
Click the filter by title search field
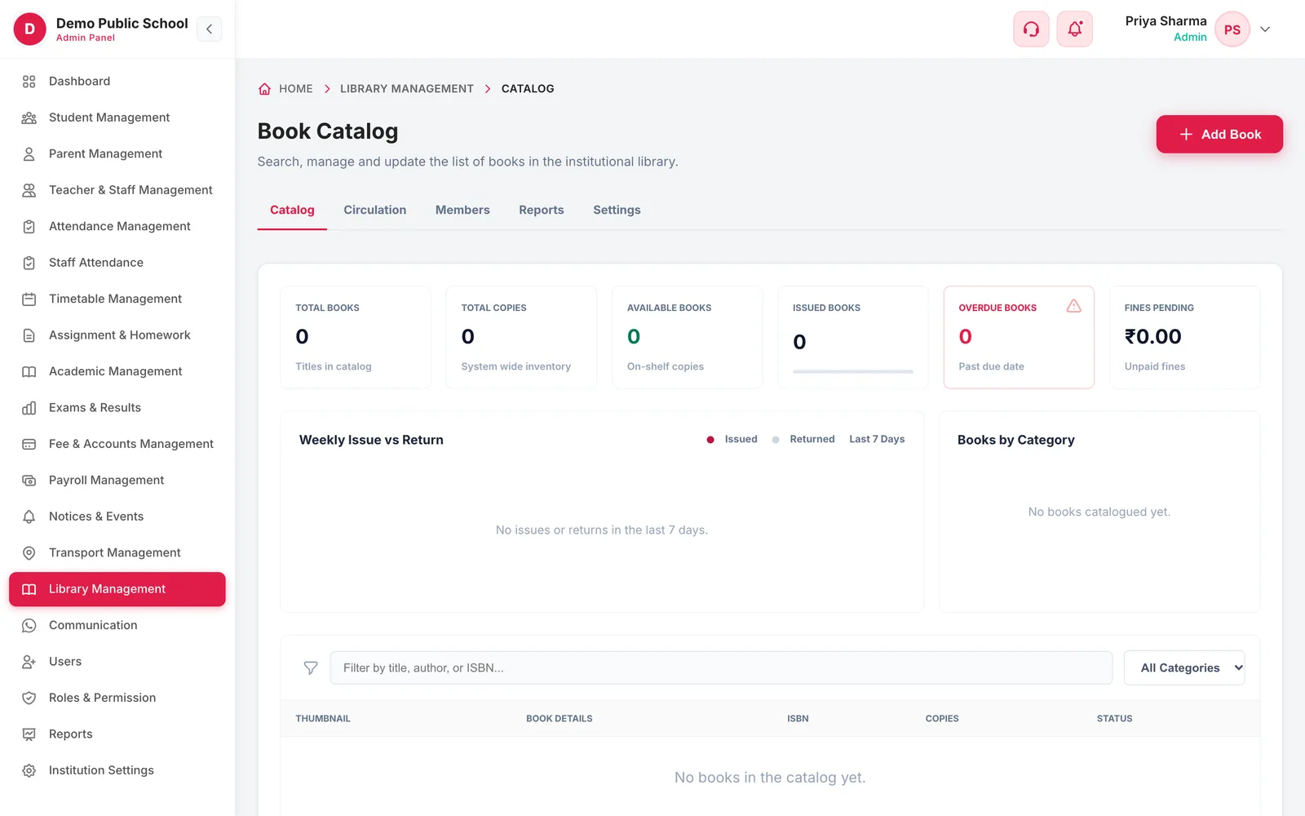tap(721, 667)
